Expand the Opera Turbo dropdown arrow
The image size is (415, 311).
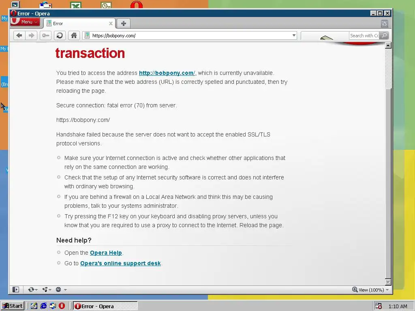(65, 290)
